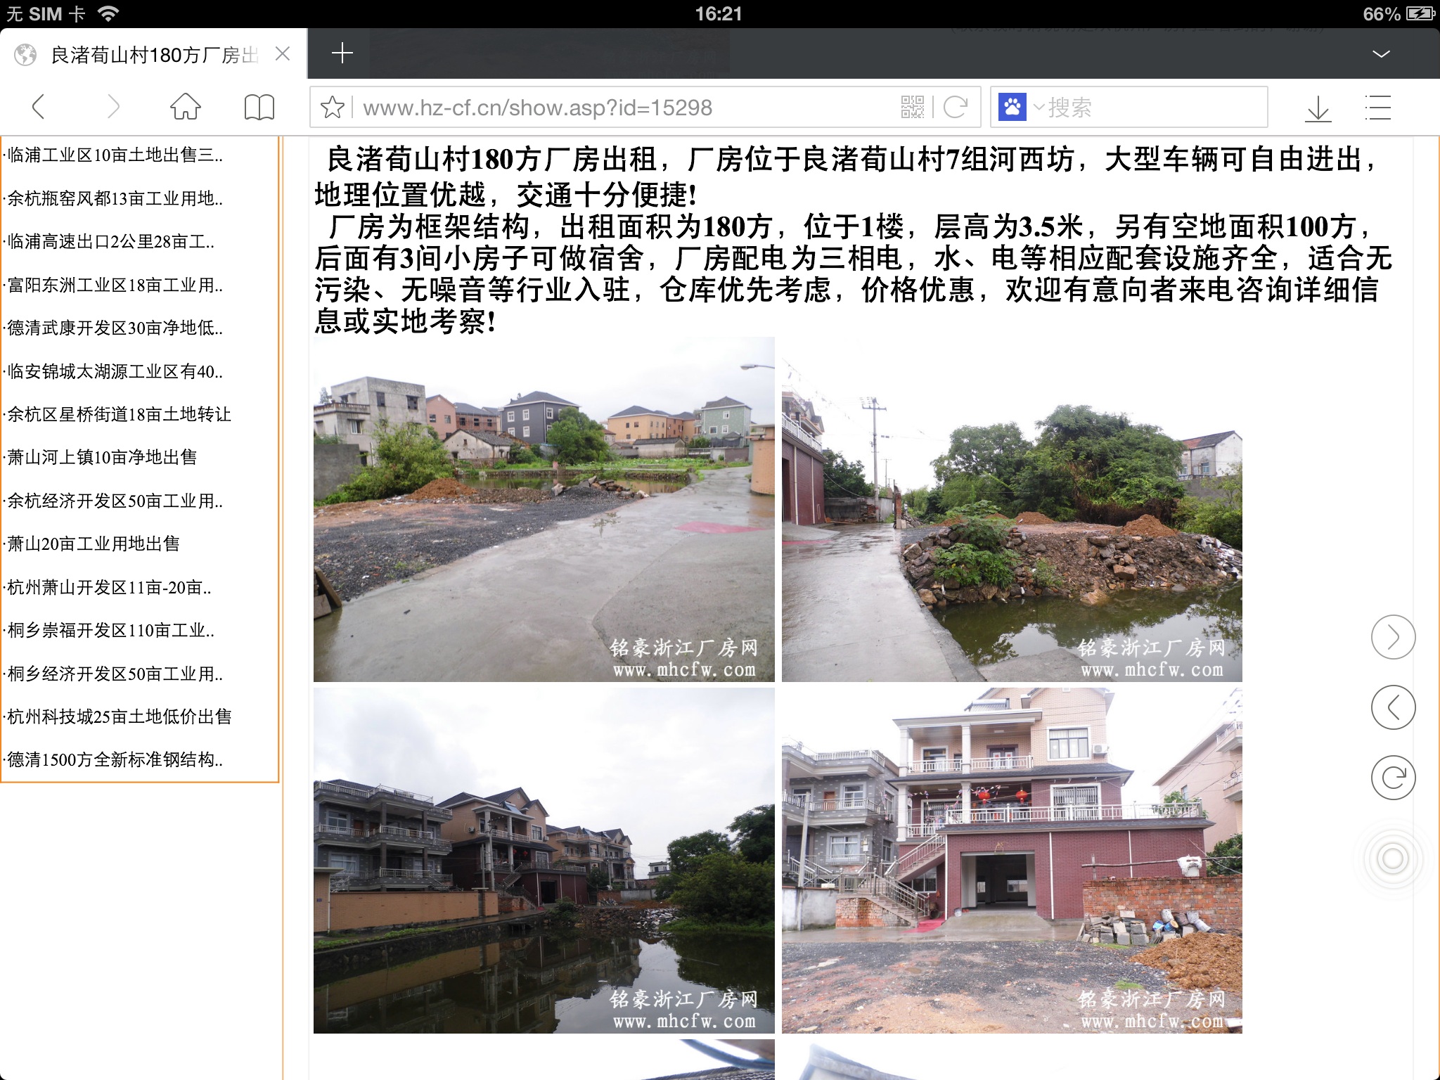Open the downloads arrow icon
Viewport: 1440px width, 1080px height.
1318,108
